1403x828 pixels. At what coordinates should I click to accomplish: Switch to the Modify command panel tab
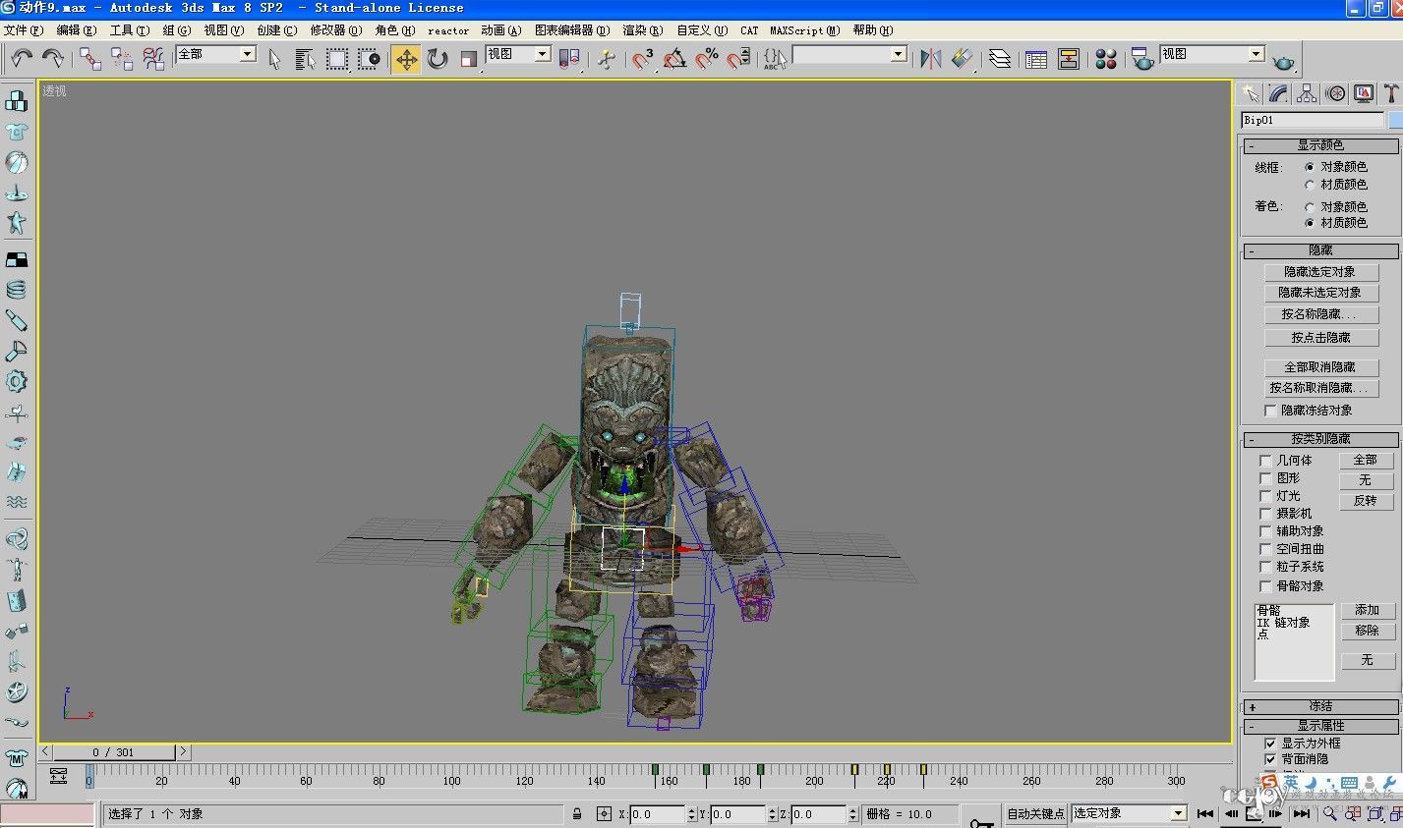pos(1278,93)
